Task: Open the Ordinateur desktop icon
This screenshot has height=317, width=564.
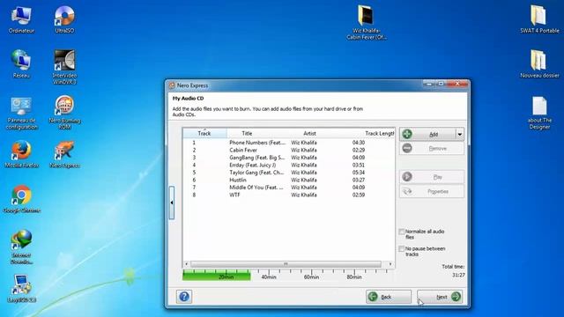Action: tap(21, 19)
